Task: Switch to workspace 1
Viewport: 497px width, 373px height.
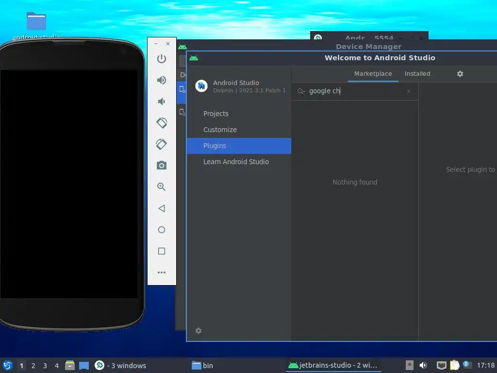Action: coord(21,366)
